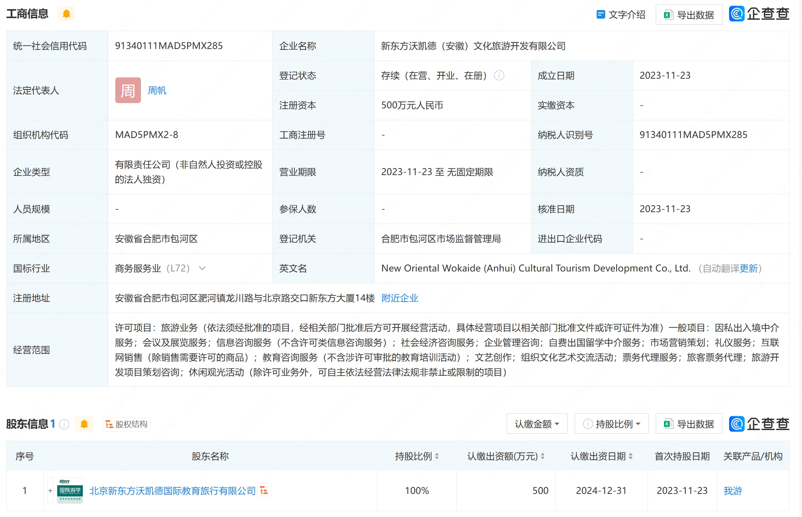Click the 导出数据 button in 工商信息 header
The image size is (802, 517).
[x=689, y=15]
